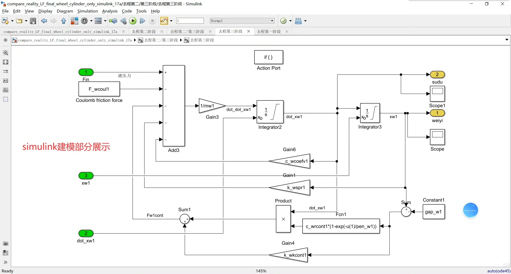Click the Area box palette icon
Image resolution: width=511 pixels, height=274 pixels.
point(5,99)
